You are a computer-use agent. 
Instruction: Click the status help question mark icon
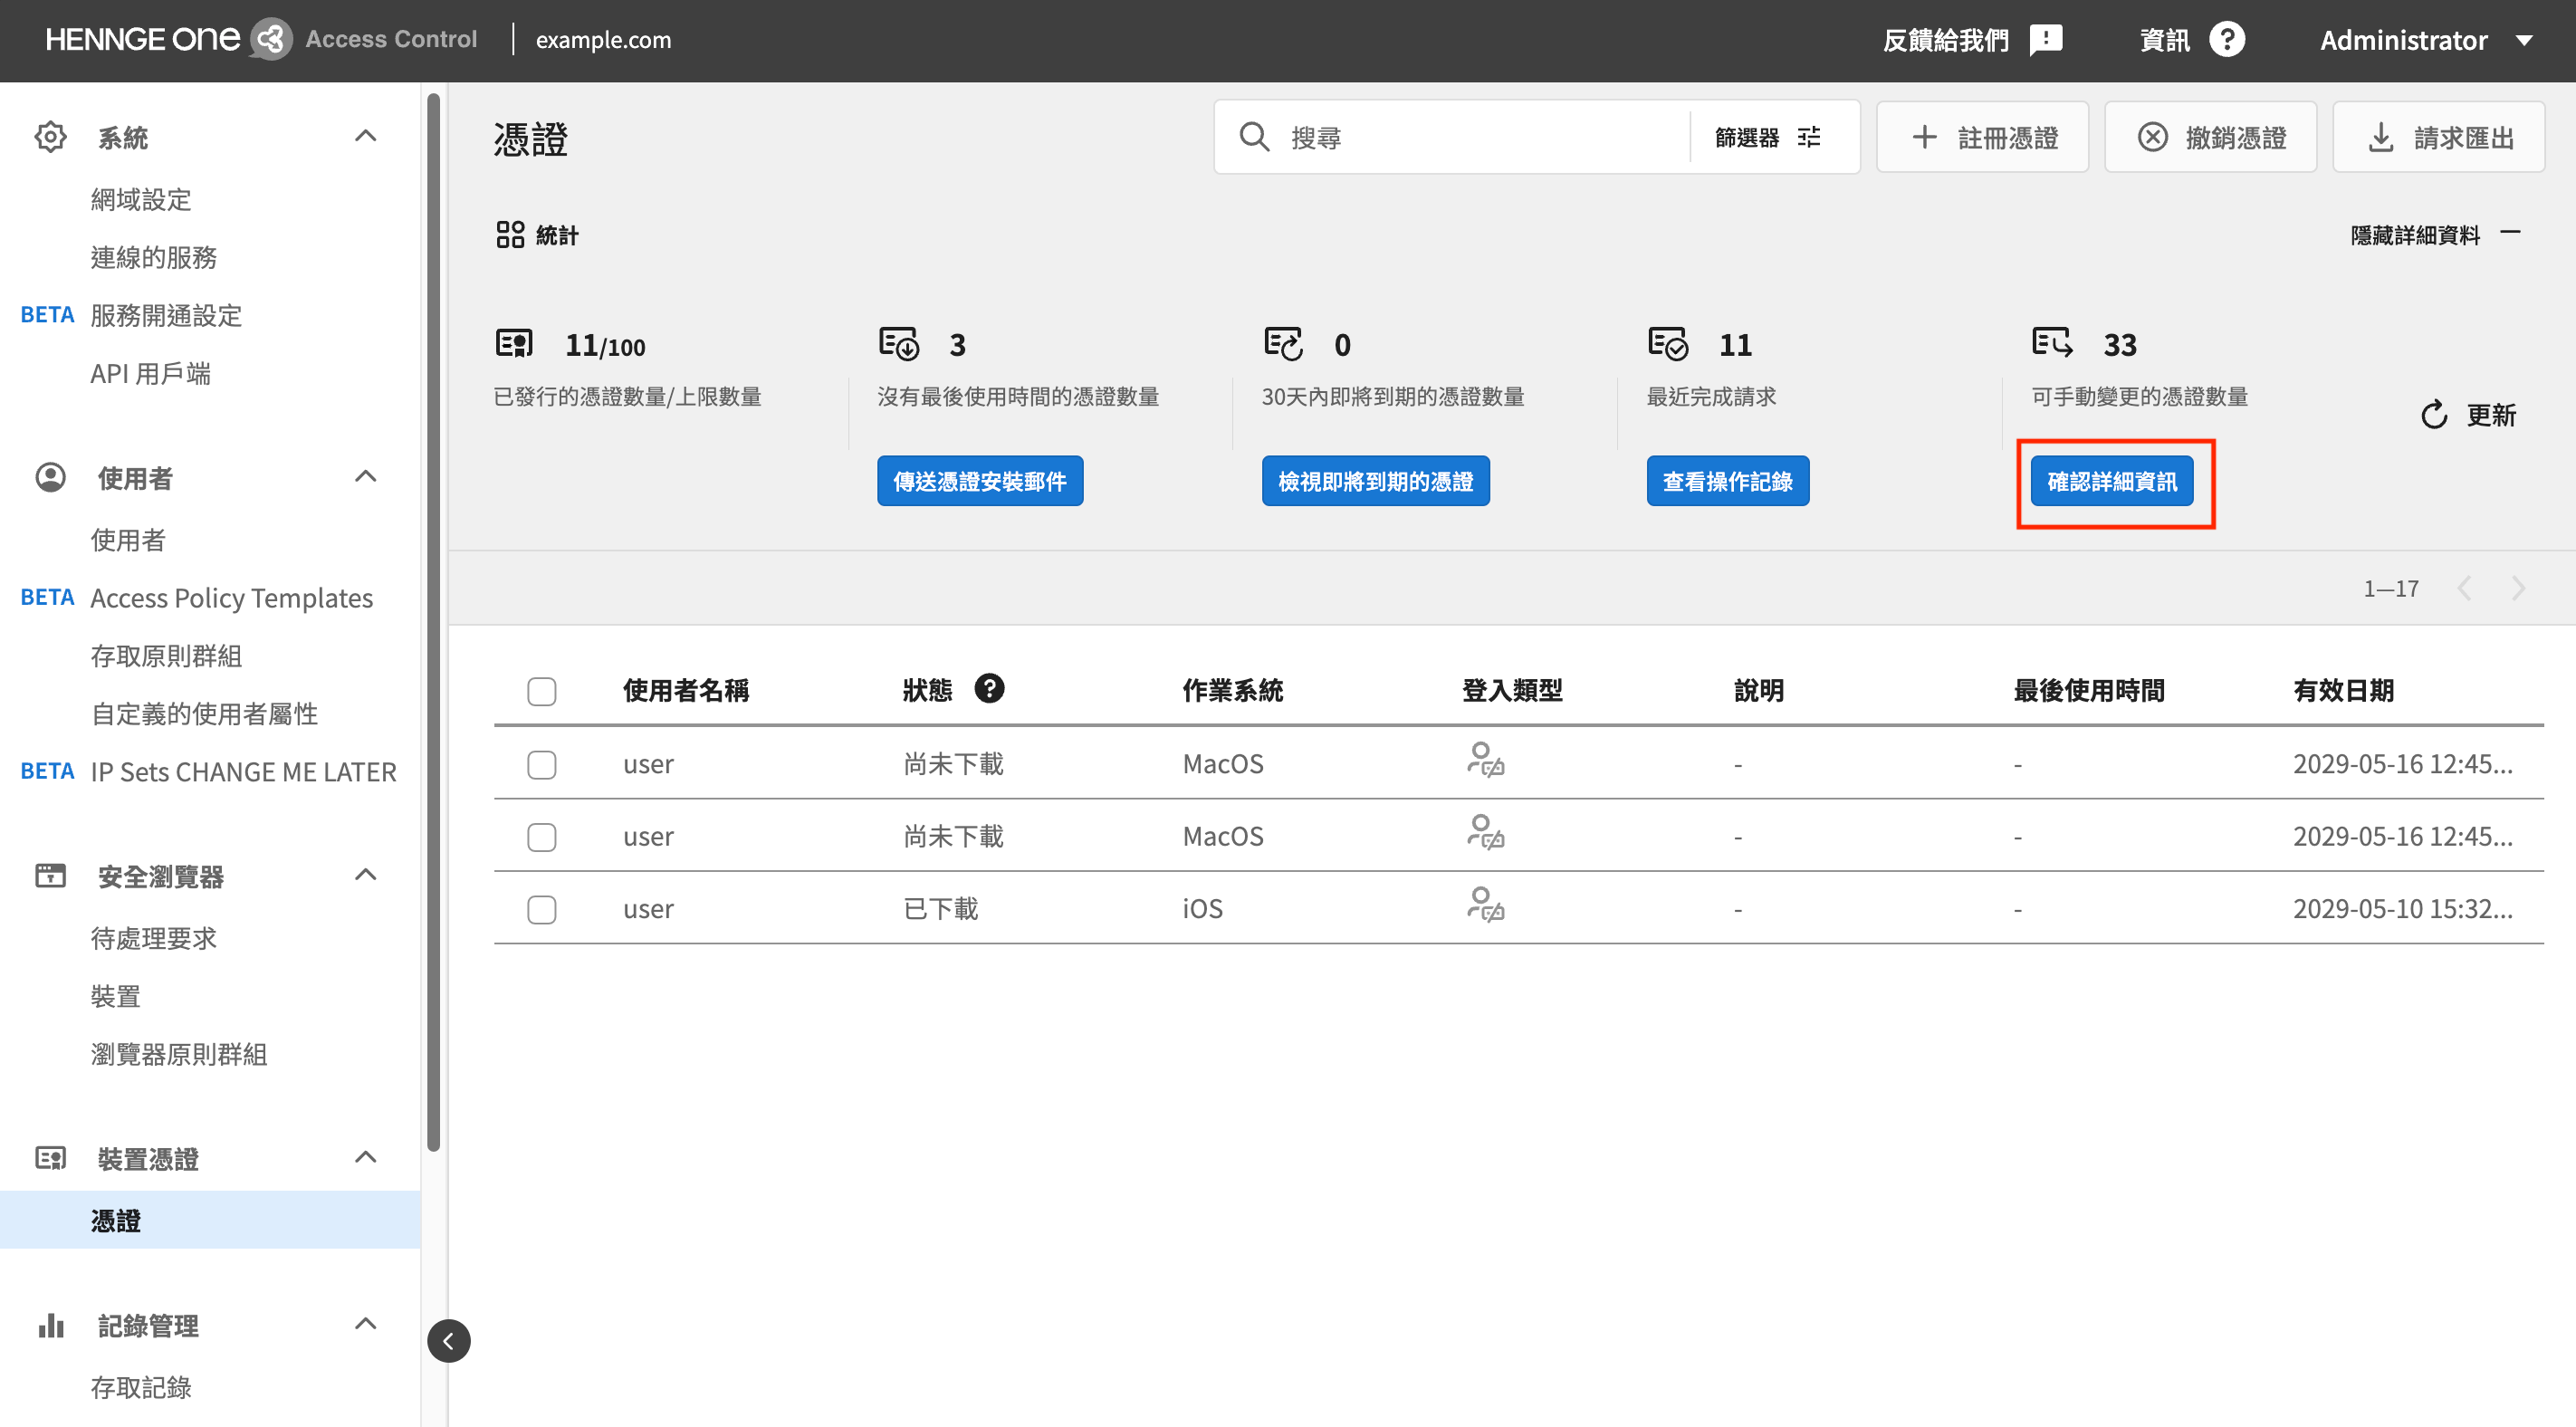click(989, 688)
